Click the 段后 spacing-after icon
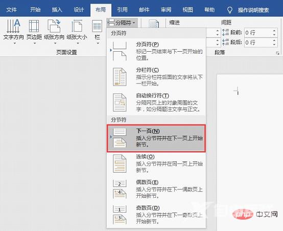The image size is (283, 231). click(225, 42)
